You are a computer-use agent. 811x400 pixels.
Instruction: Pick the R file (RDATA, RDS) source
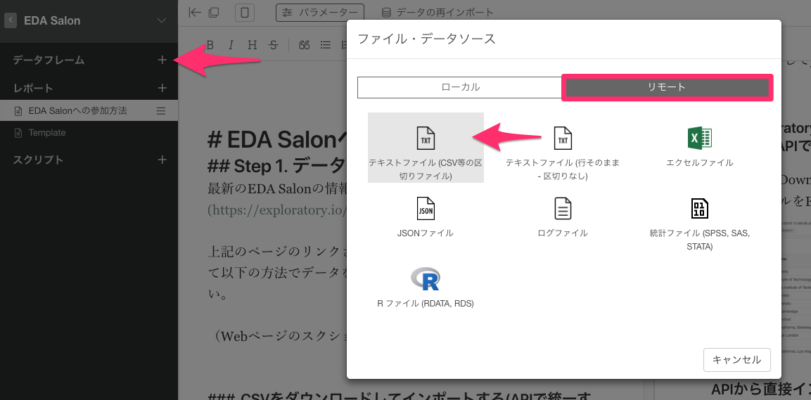(426, 288)
